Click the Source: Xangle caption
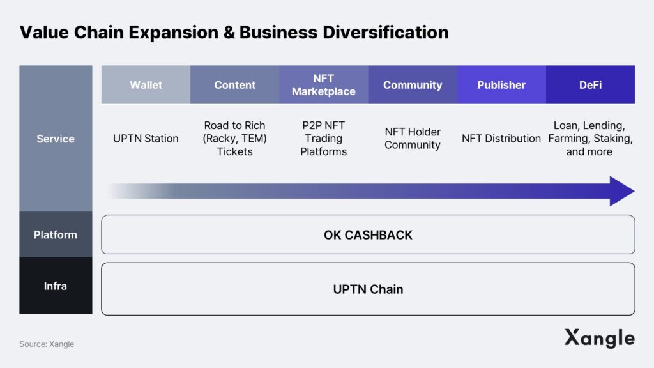 click(47, 344)
